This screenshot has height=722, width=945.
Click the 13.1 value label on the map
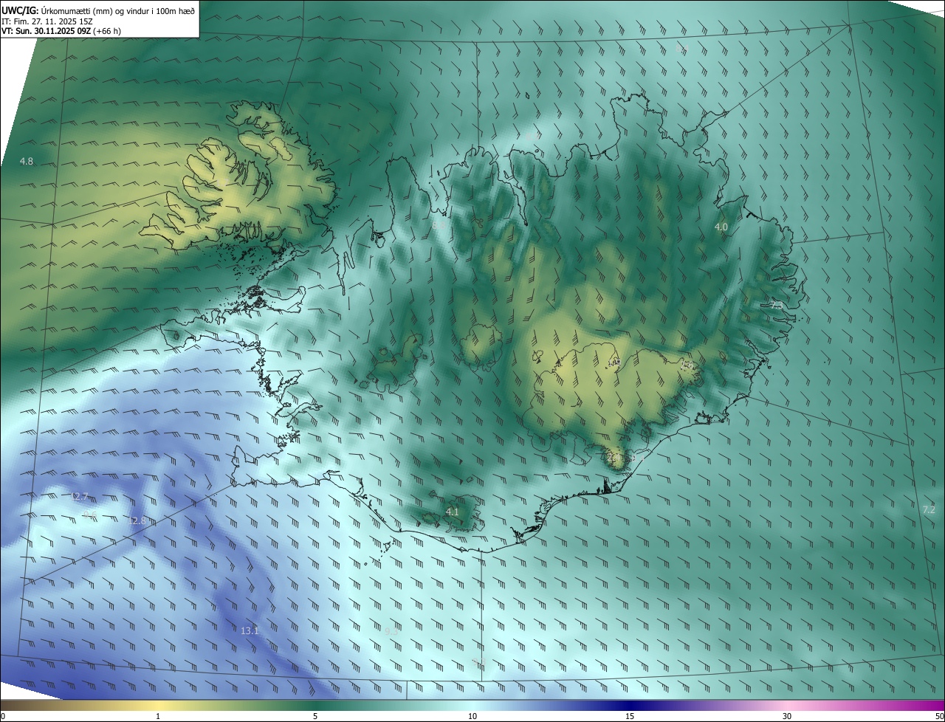pyautogui.click(x=250, y=630)
